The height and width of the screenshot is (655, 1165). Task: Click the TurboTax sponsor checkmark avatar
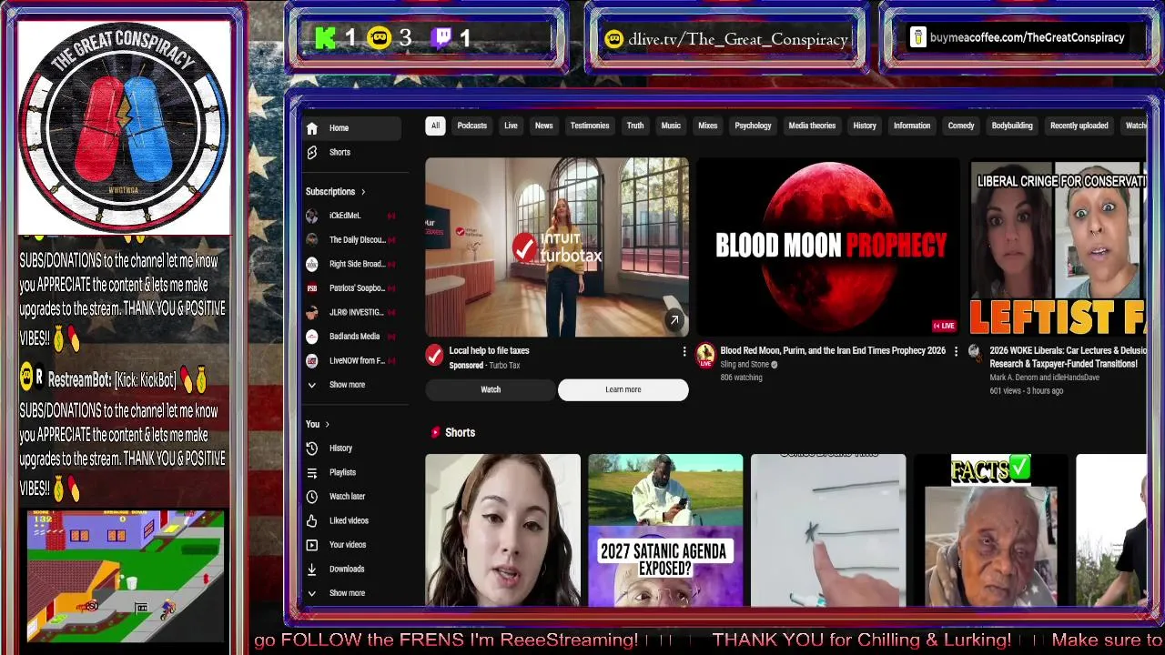click(x=435, y=356)
